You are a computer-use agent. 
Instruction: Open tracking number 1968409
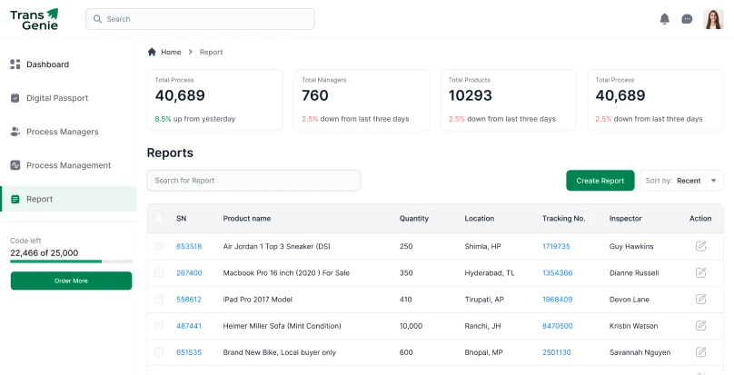557,300
